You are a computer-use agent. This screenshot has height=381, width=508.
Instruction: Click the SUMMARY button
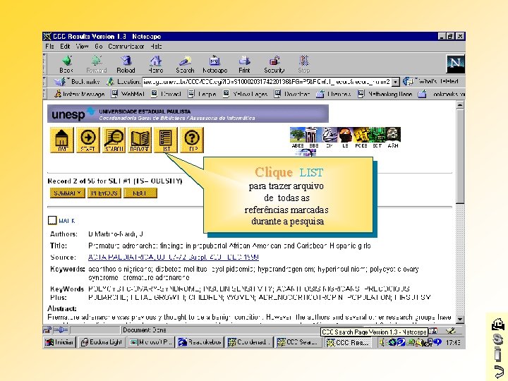tap(68, 193)
